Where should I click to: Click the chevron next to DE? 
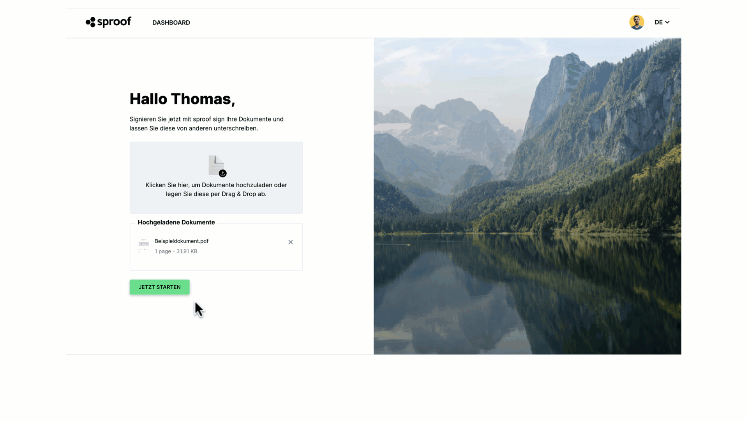pyautogui.click(x=667, y=22)
